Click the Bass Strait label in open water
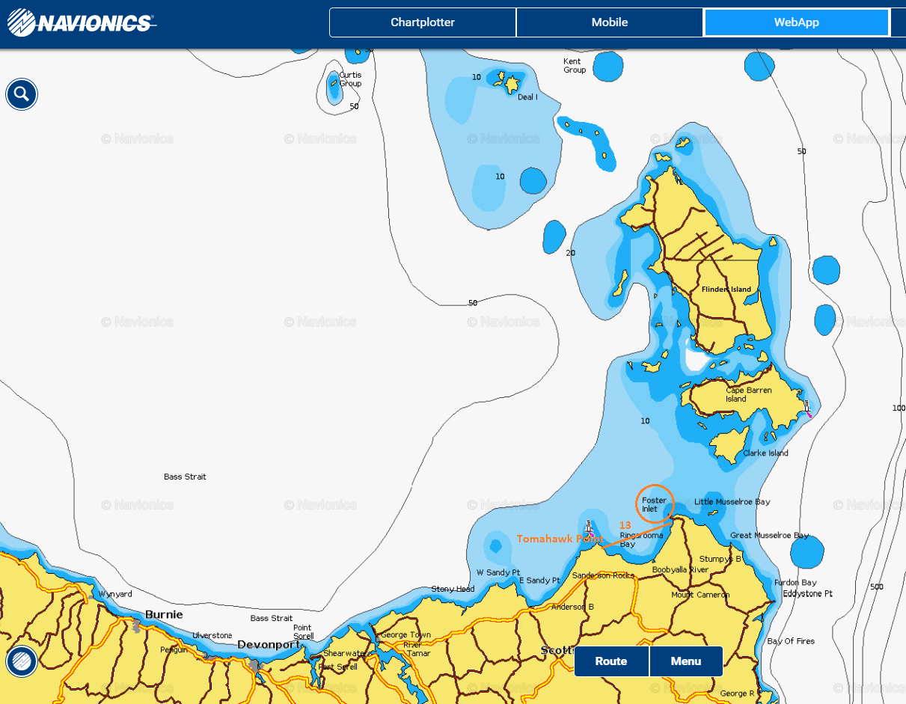Image resolution: width=906 pixels, height=704 pixels. [185, 477]
